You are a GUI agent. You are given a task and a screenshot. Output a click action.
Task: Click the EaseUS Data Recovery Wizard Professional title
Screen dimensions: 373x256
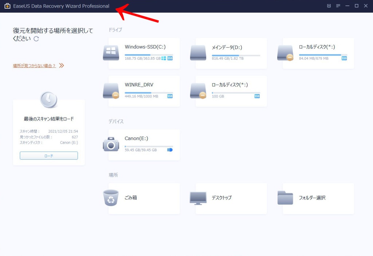click(x=61, y=6)
